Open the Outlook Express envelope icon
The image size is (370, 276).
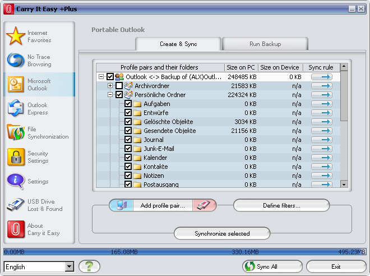(x=16, y=108)
